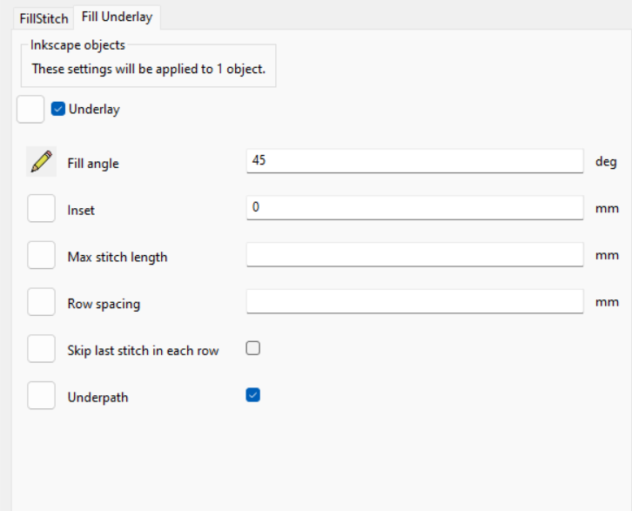Click the icon button beside Skip last stitch
Screen dimensions: 632x511
[41, 348]
